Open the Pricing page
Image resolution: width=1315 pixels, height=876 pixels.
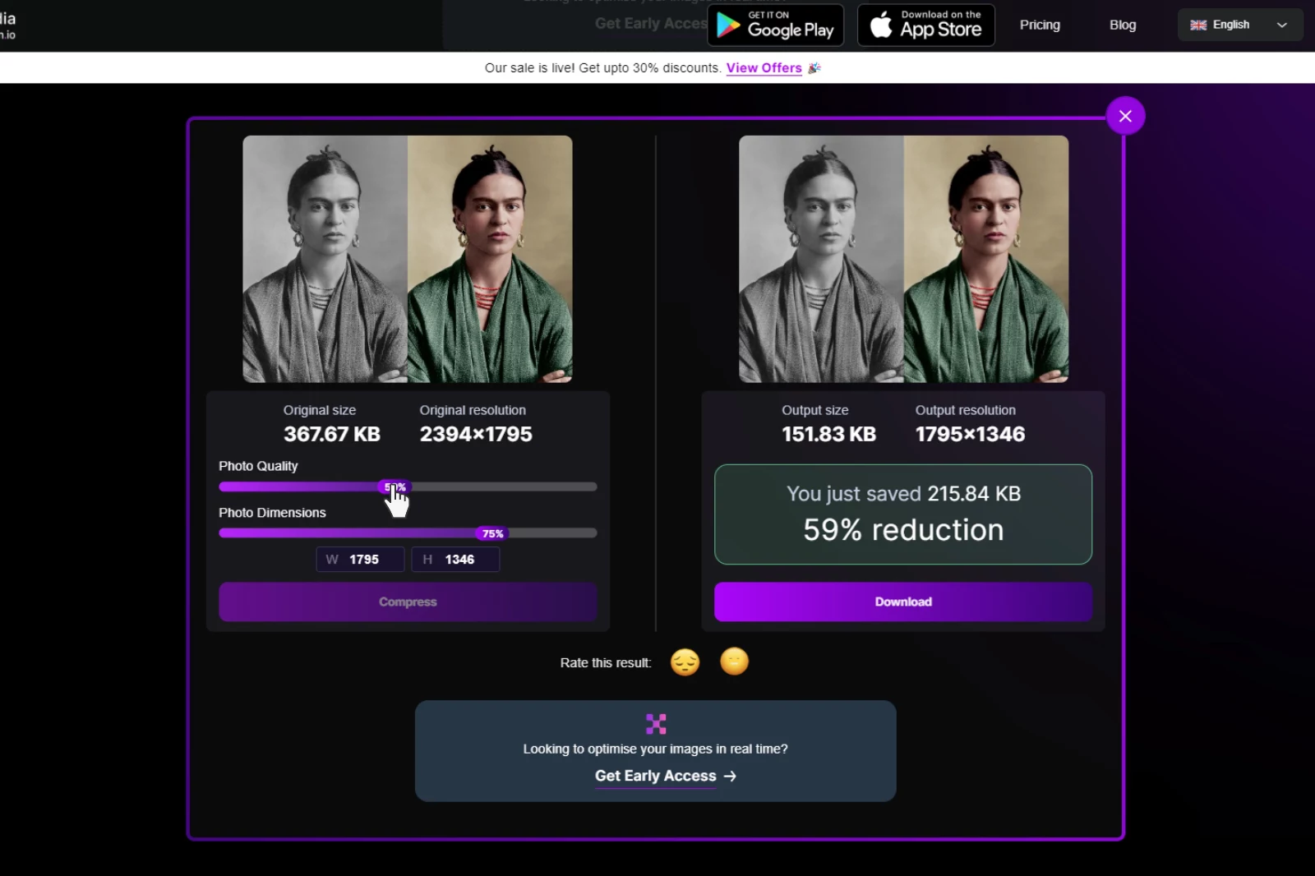point(1039,25)
